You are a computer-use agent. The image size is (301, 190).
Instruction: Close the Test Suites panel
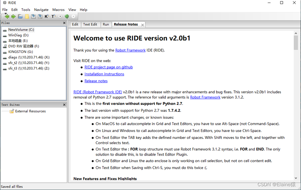pos(64,105)
